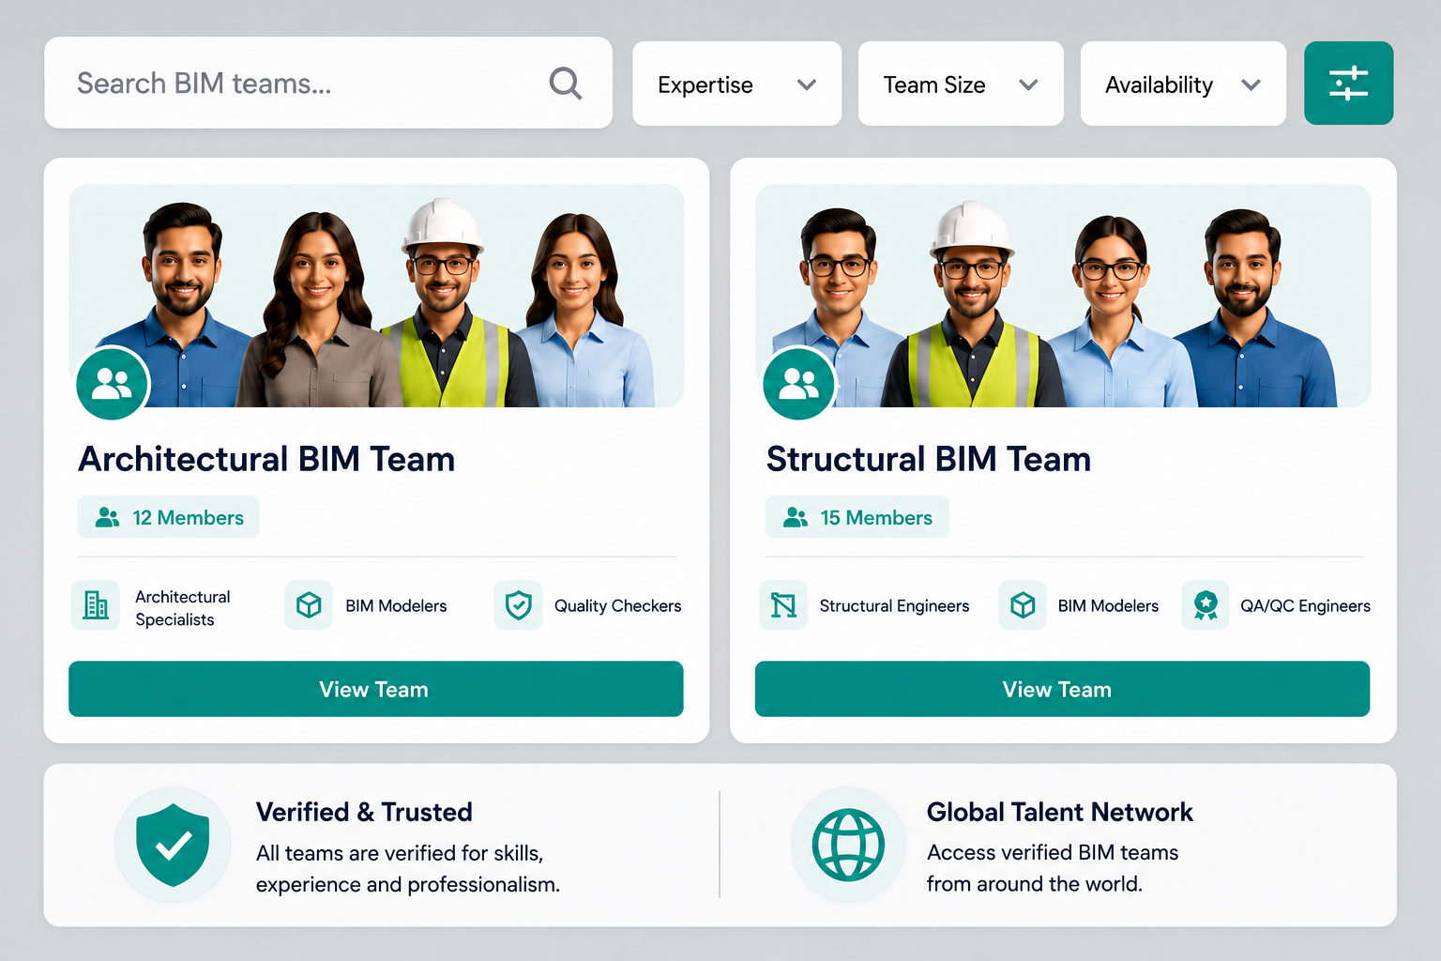Click Architectural team group avatar badge
1441x961 pixels.
point(113,383)
